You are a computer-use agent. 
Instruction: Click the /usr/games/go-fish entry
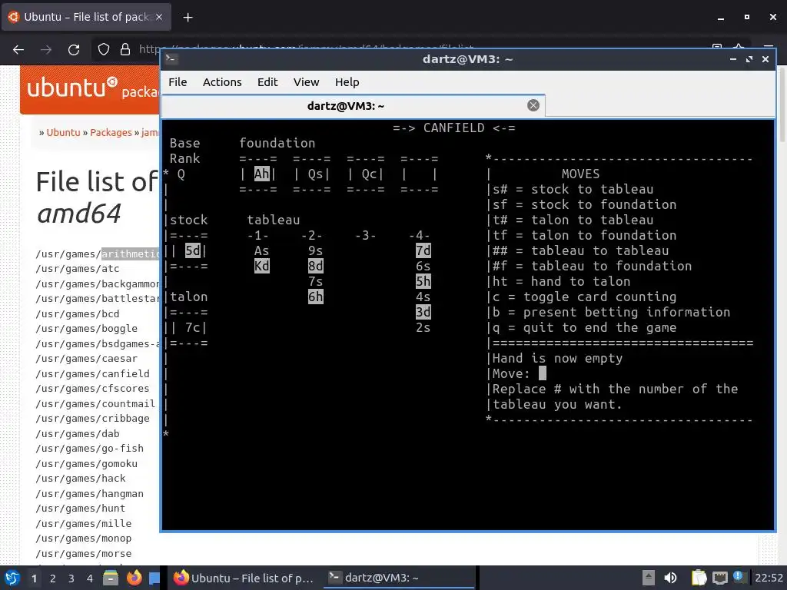[x=89, y=449]
